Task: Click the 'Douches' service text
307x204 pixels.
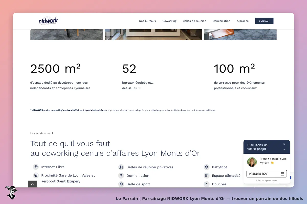Action: pos(219,184)
